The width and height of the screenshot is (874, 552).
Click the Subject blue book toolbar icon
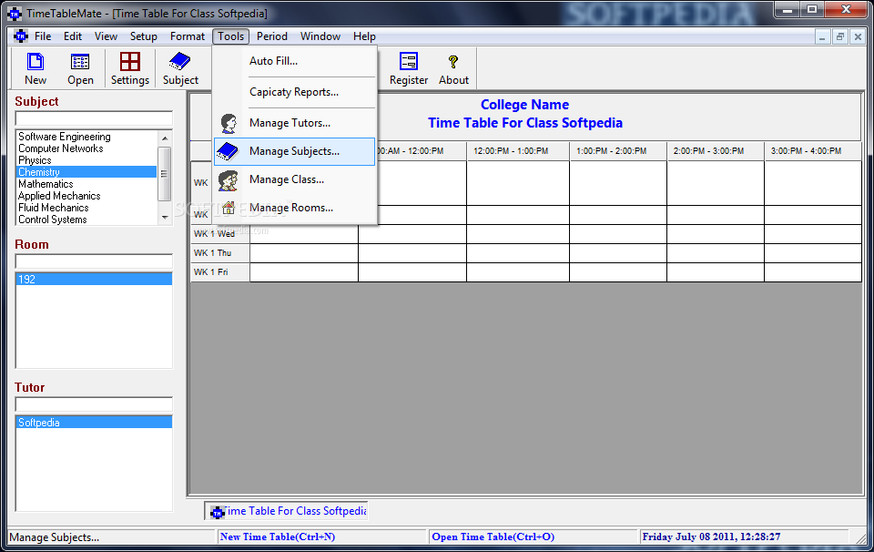coord(180,61)
